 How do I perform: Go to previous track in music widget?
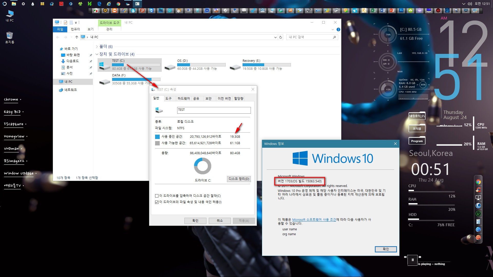(405, 257)
